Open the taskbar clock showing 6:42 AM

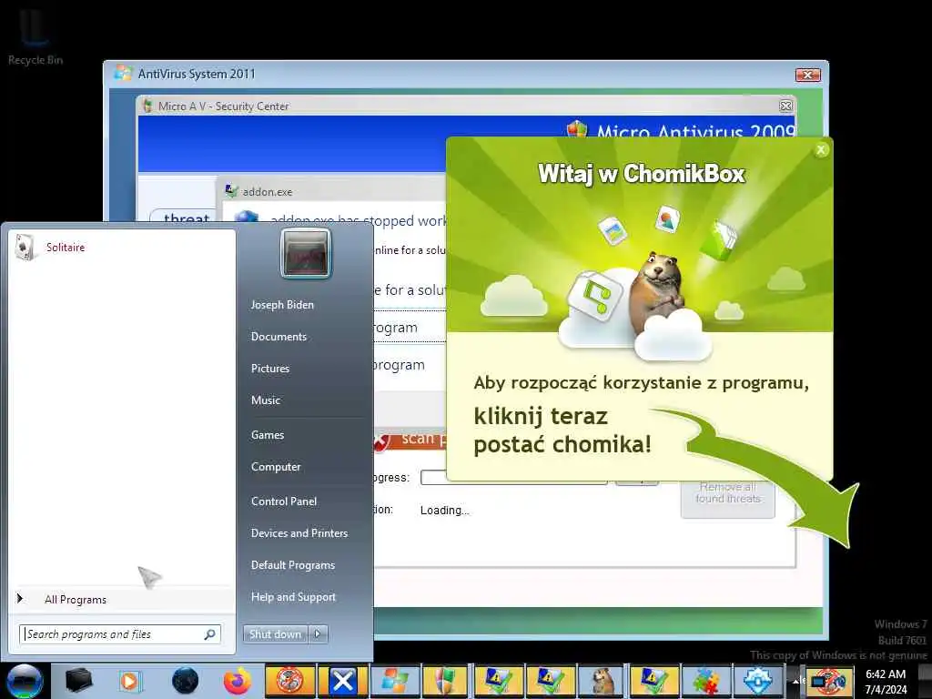[886, 682]
